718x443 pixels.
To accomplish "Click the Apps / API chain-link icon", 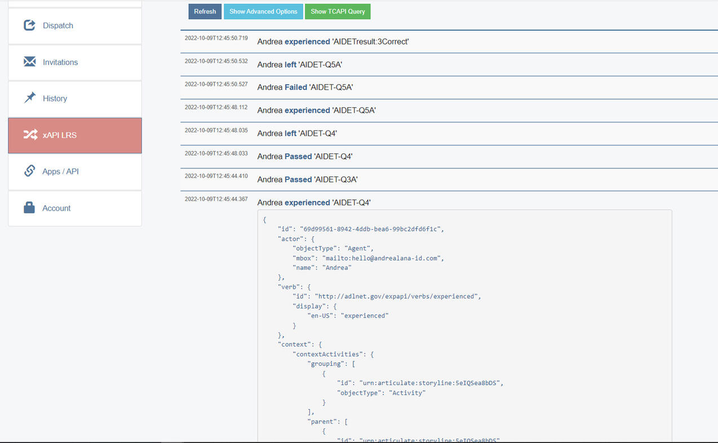I will pyautogui.click(x=29, y=171).
